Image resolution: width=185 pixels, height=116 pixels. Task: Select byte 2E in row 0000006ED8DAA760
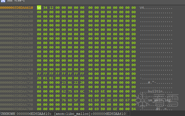point(109,100)
